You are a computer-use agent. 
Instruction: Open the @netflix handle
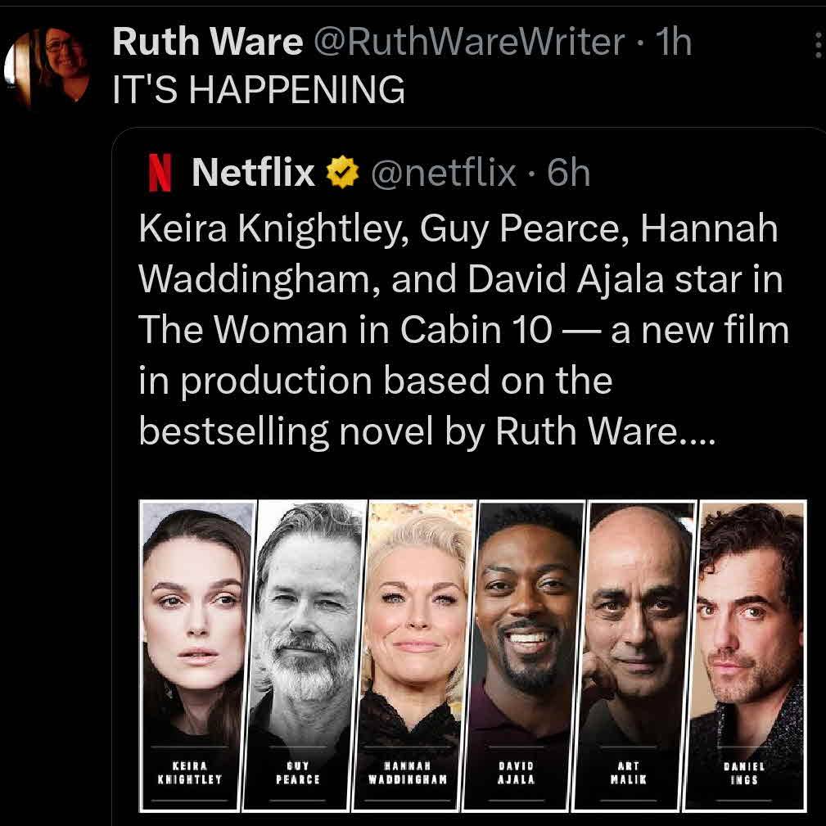444,173
